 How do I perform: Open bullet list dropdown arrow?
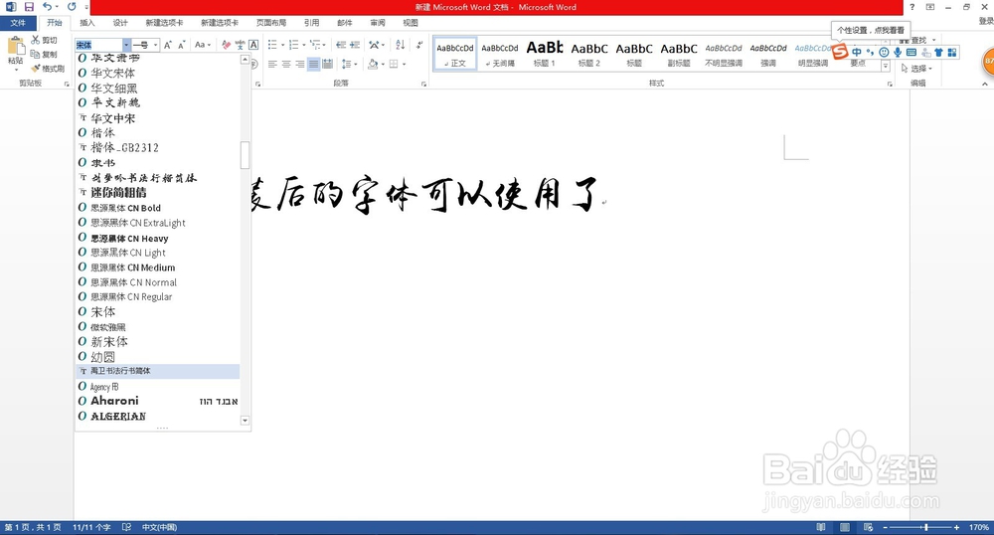click(x=282, y=45)
